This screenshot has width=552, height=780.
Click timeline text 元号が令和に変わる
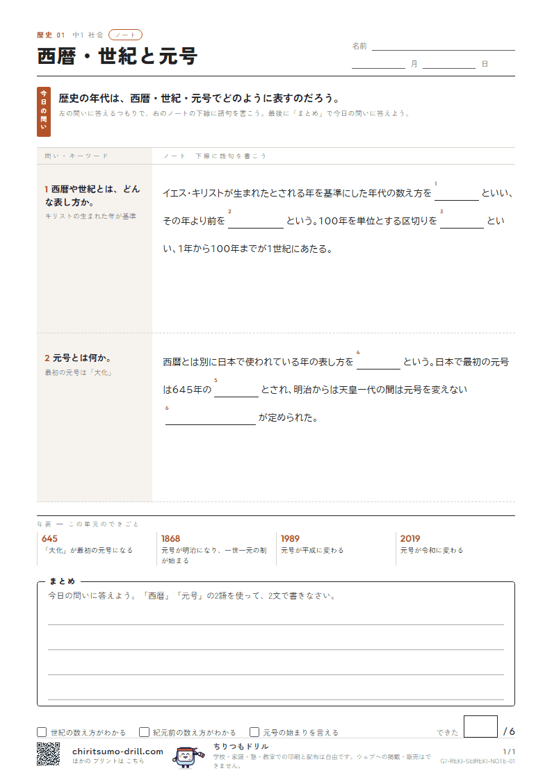(432, 550)
